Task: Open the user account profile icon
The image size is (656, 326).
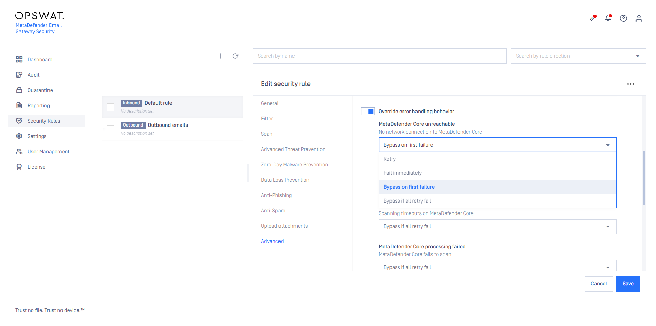Action: [x=639, y=18]
